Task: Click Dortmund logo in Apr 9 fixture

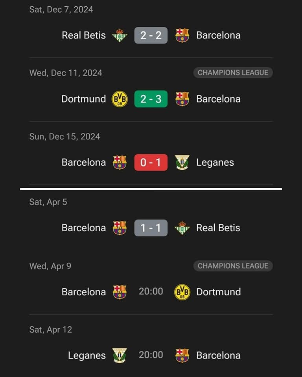Action: [x=182, y=292]
